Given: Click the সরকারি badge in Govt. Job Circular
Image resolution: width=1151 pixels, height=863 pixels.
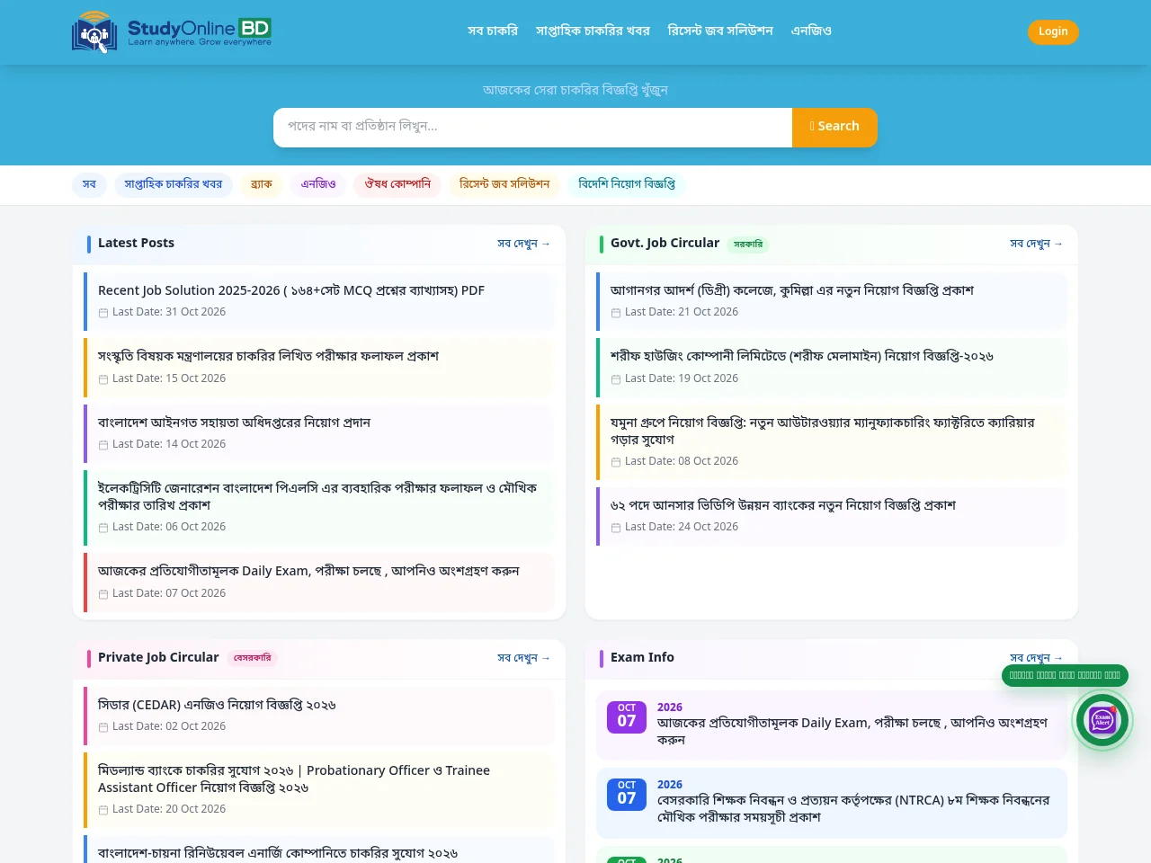Looking at the screenshot, I should click(x=748, y=244).
